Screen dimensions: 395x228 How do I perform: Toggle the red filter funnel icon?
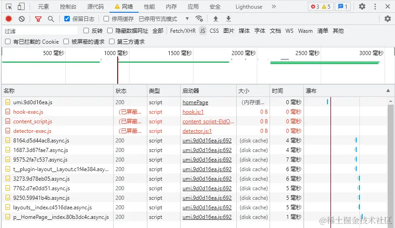point(38,19)
